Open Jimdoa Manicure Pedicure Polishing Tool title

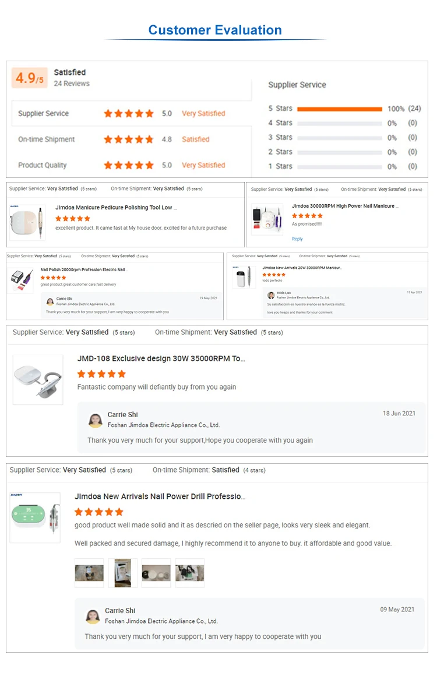[116, 208]
